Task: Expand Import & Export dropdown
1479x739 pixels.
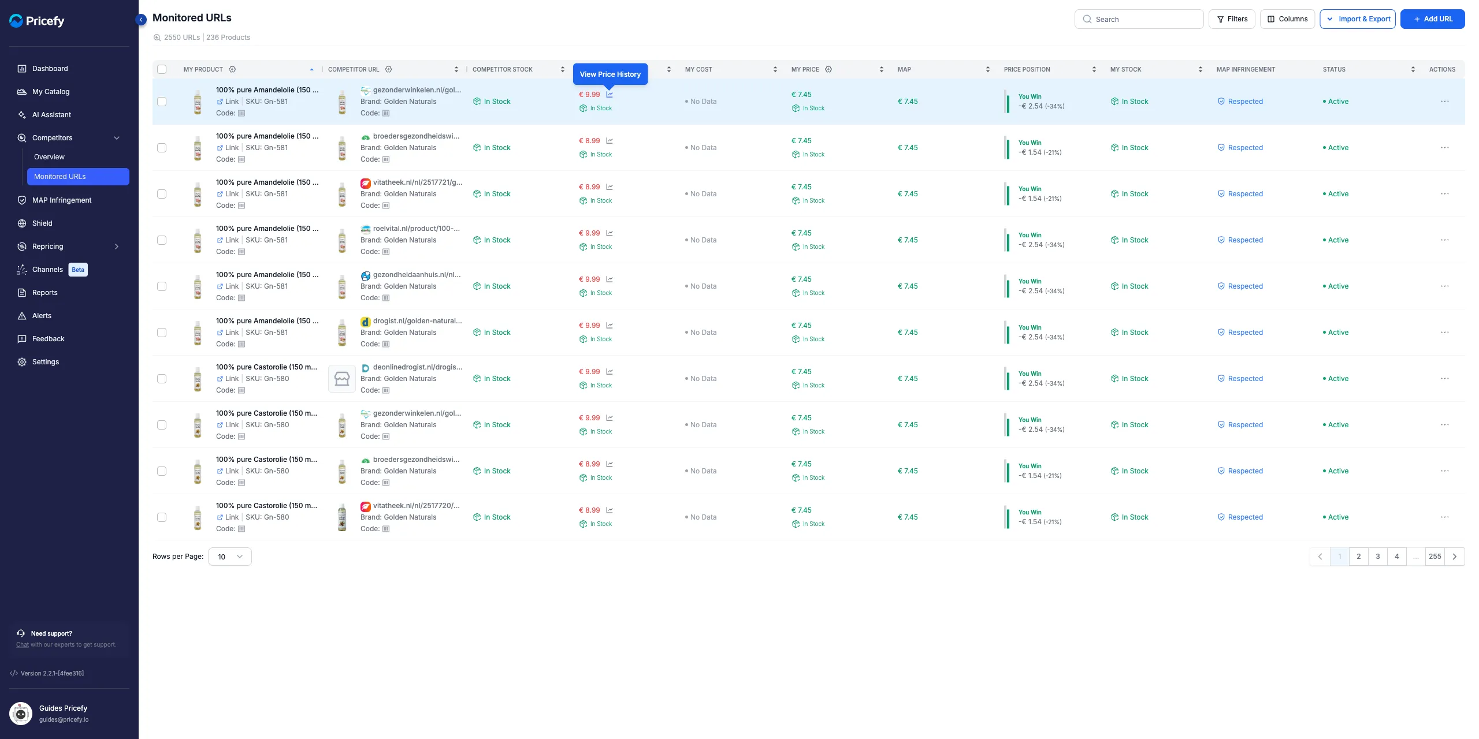Action: 1358,19
